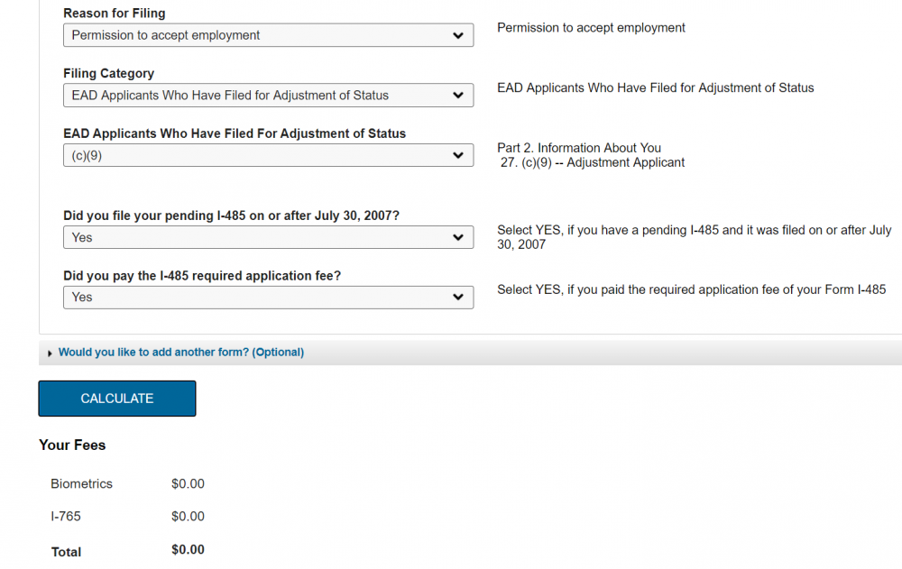Image resolution: width=902 pixels, height=569 pixels.
Task: Click the I-765 fee amount
Action: pos(188,517)
